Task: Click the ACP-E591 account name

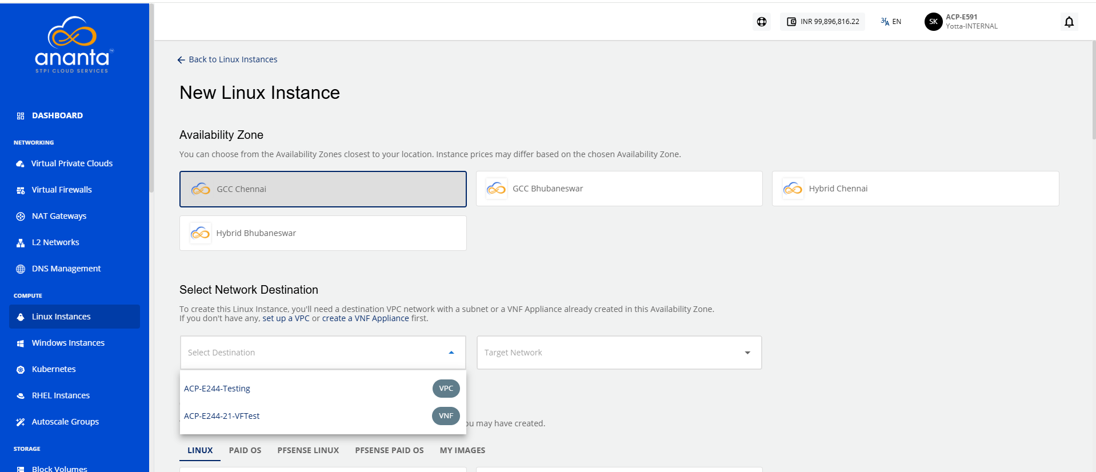Action: tap(961, 17)
